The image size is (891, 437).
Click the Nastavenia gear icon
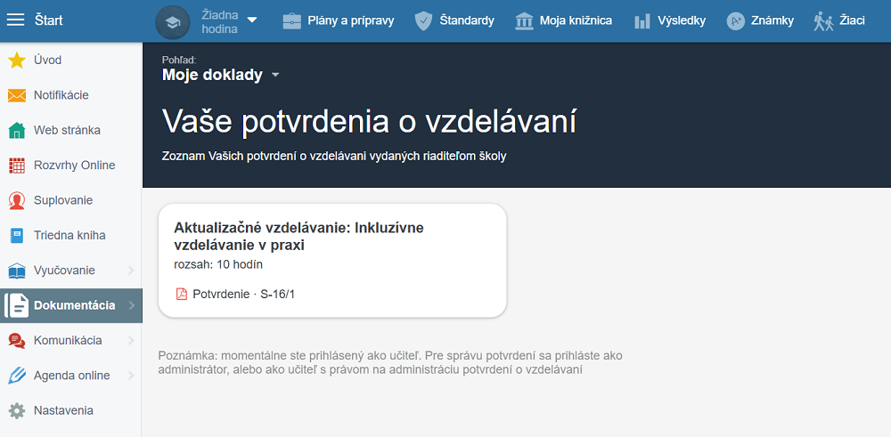click(x=16, y=411)
